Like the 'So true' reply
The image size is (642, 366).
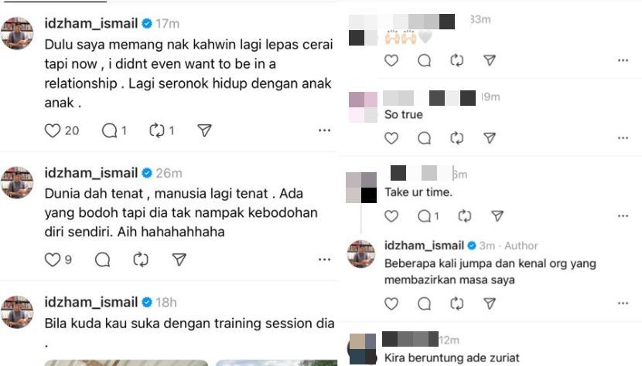[391, 138]
